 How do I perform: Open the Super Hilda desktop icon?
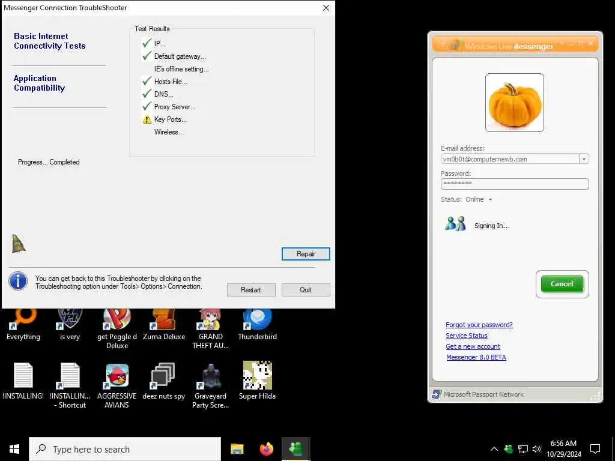pyautogui.click(x=257, y=381)
